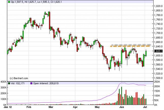Viewport: 164px width, 110px height.
Task: Click the green OHLC legend square
Action: pyautogui.click(x=9, y=2)
